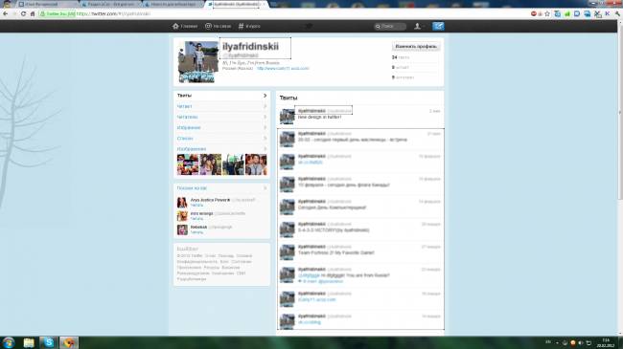Open the Windows Start button
623x349 pixels.
(x=9, y=342)
